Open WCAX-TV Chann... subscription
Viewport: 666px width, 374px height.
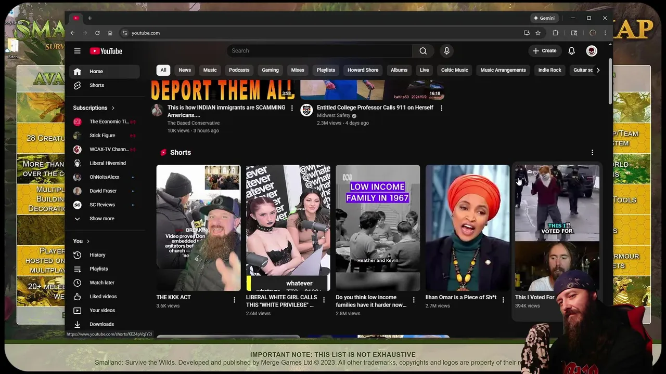105,150
